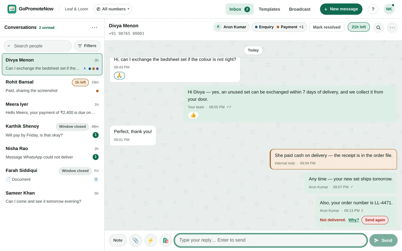Click the Why? link
The image size is (402, 251).
coord(354,220)
